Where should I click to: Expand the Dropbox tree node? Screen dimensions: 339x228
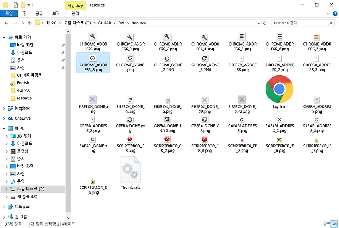pyautogui.click(x=4, y=108)
